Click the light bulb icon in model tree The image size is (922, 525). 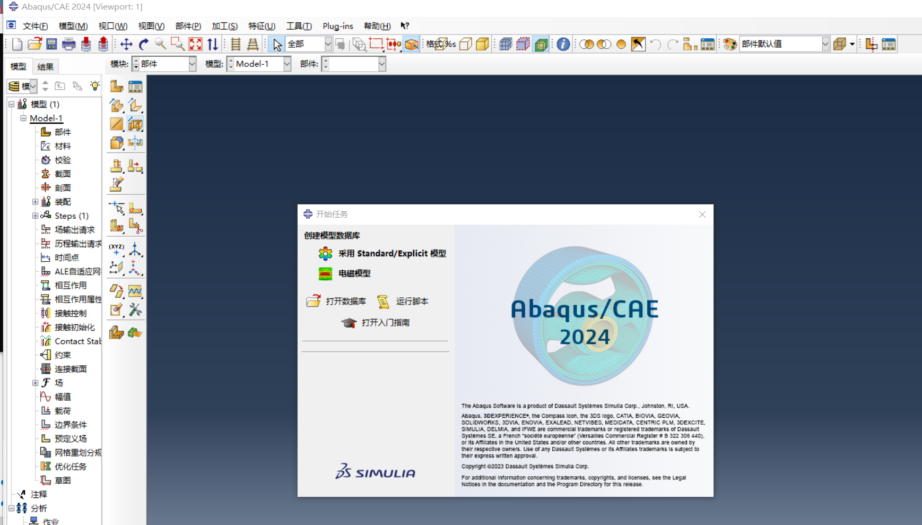95,85
